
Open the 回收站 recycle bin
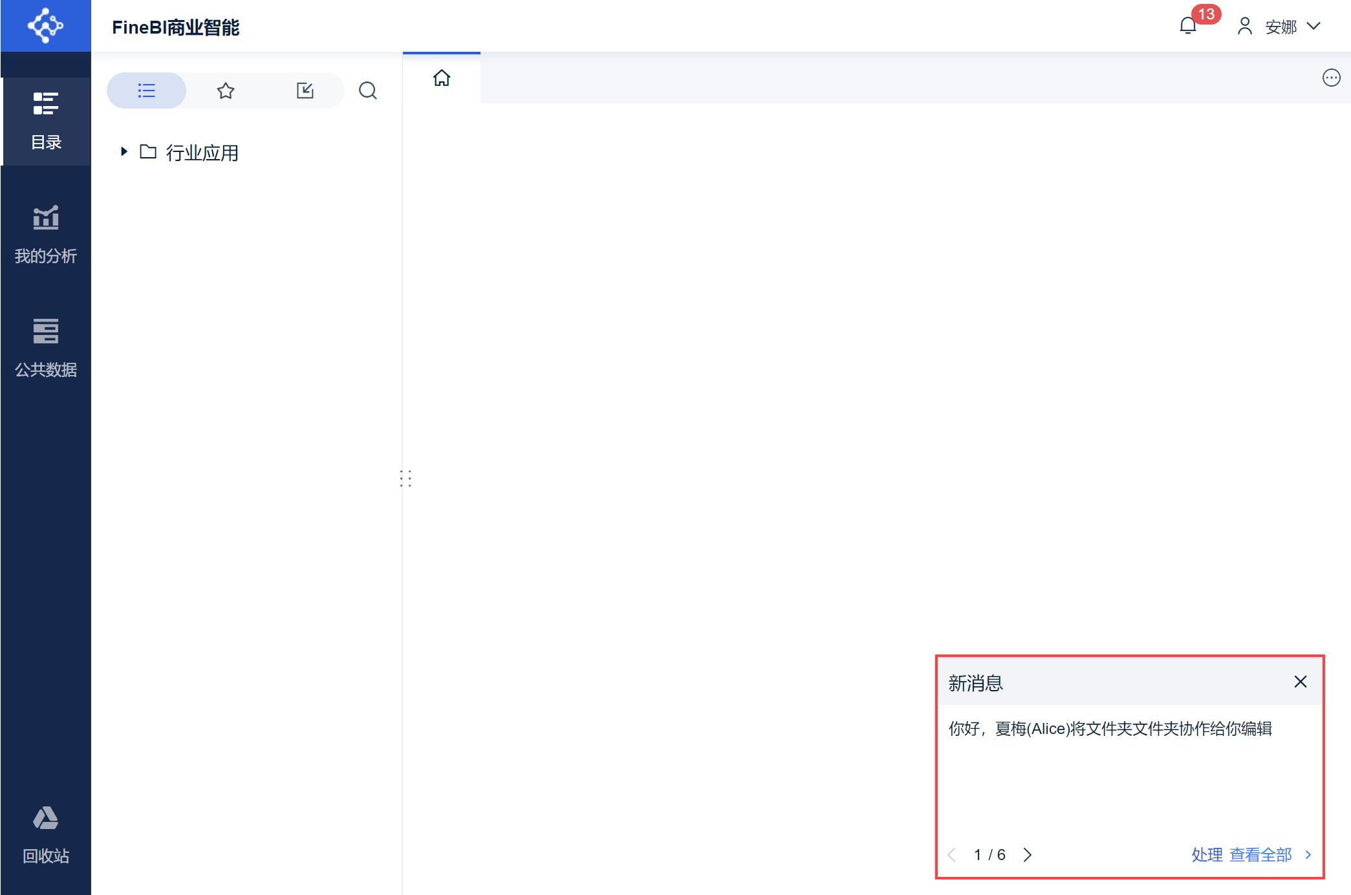click(46, 835)
